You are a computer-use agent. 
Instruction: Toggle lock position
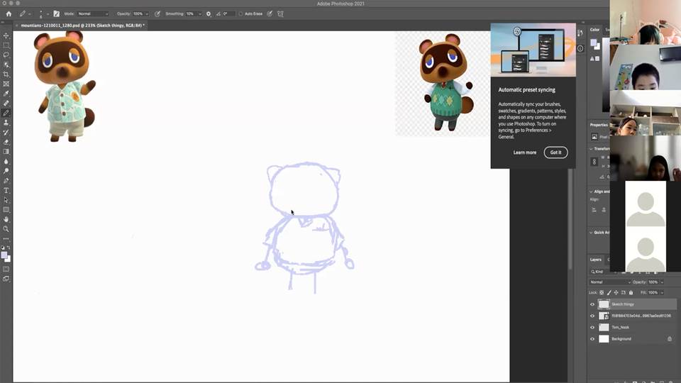pos(616,293)
